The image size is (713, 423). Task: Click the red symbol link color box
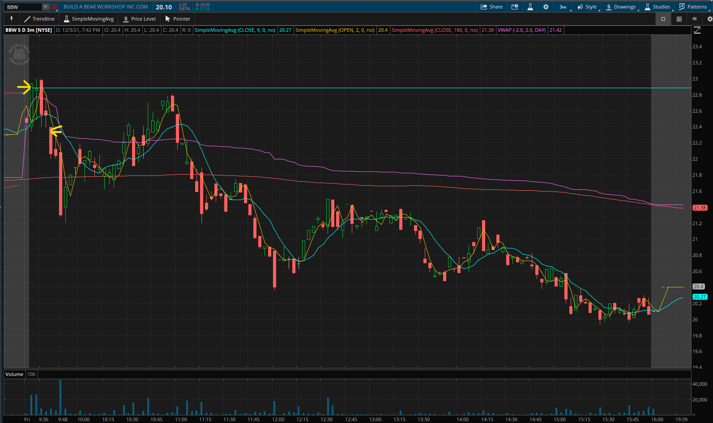(x=54, y=7)
